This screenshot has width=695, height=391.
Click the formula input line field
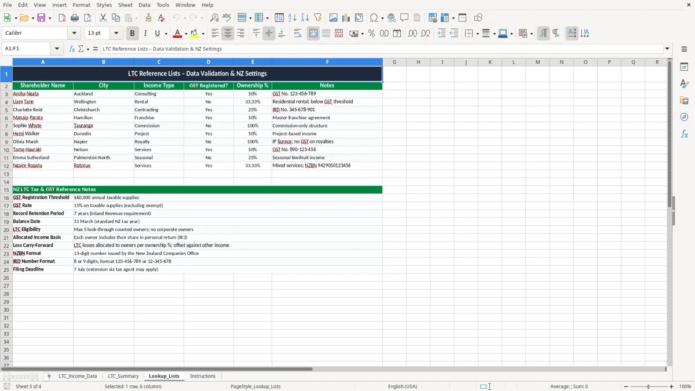pyautogui.click(x=382, y=49)
